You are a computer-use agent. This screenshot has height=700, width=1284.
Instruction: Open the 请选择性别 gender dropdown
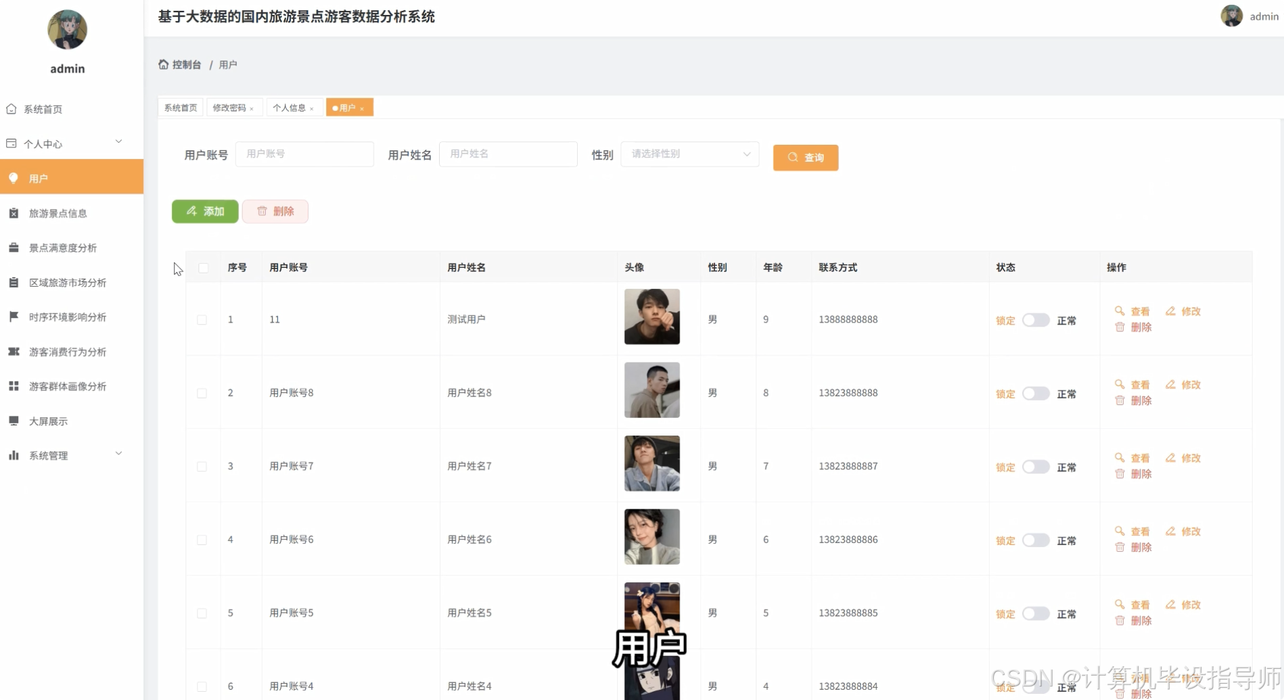point(689,154)
